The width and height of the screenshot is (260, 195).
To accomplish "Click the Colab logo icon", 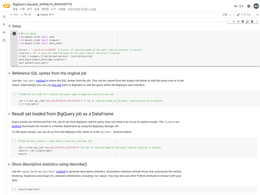I will point(7,6).
